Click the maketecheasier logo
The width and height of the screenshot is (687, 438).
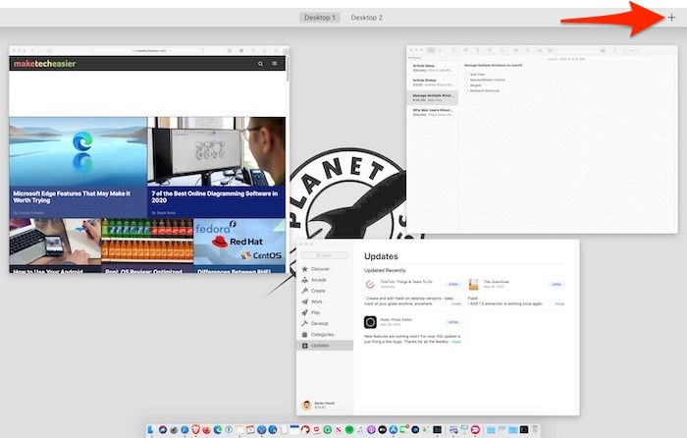(45, 64)
